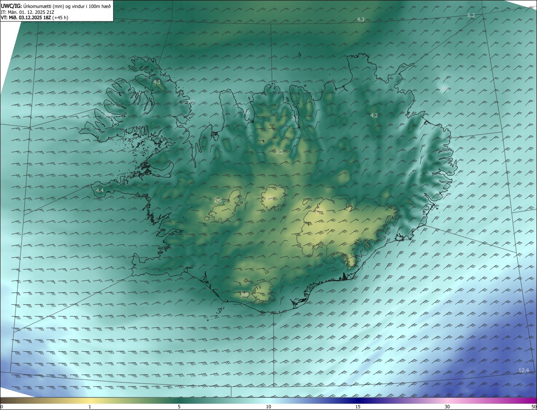Click the 12.4 value label in the southeast corner
The image size is (537, 410).
point(524,370)
